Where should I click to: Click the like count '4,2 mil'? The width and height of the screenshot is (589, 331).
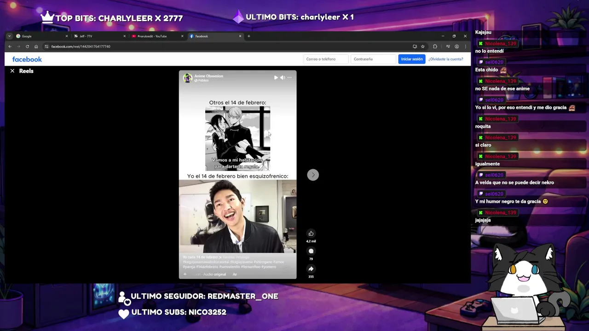click(311, 241)
